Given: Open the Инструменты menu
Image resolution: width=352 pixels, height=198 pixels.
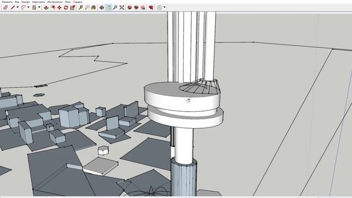Looking at the screenshot, I should (55, 2).
